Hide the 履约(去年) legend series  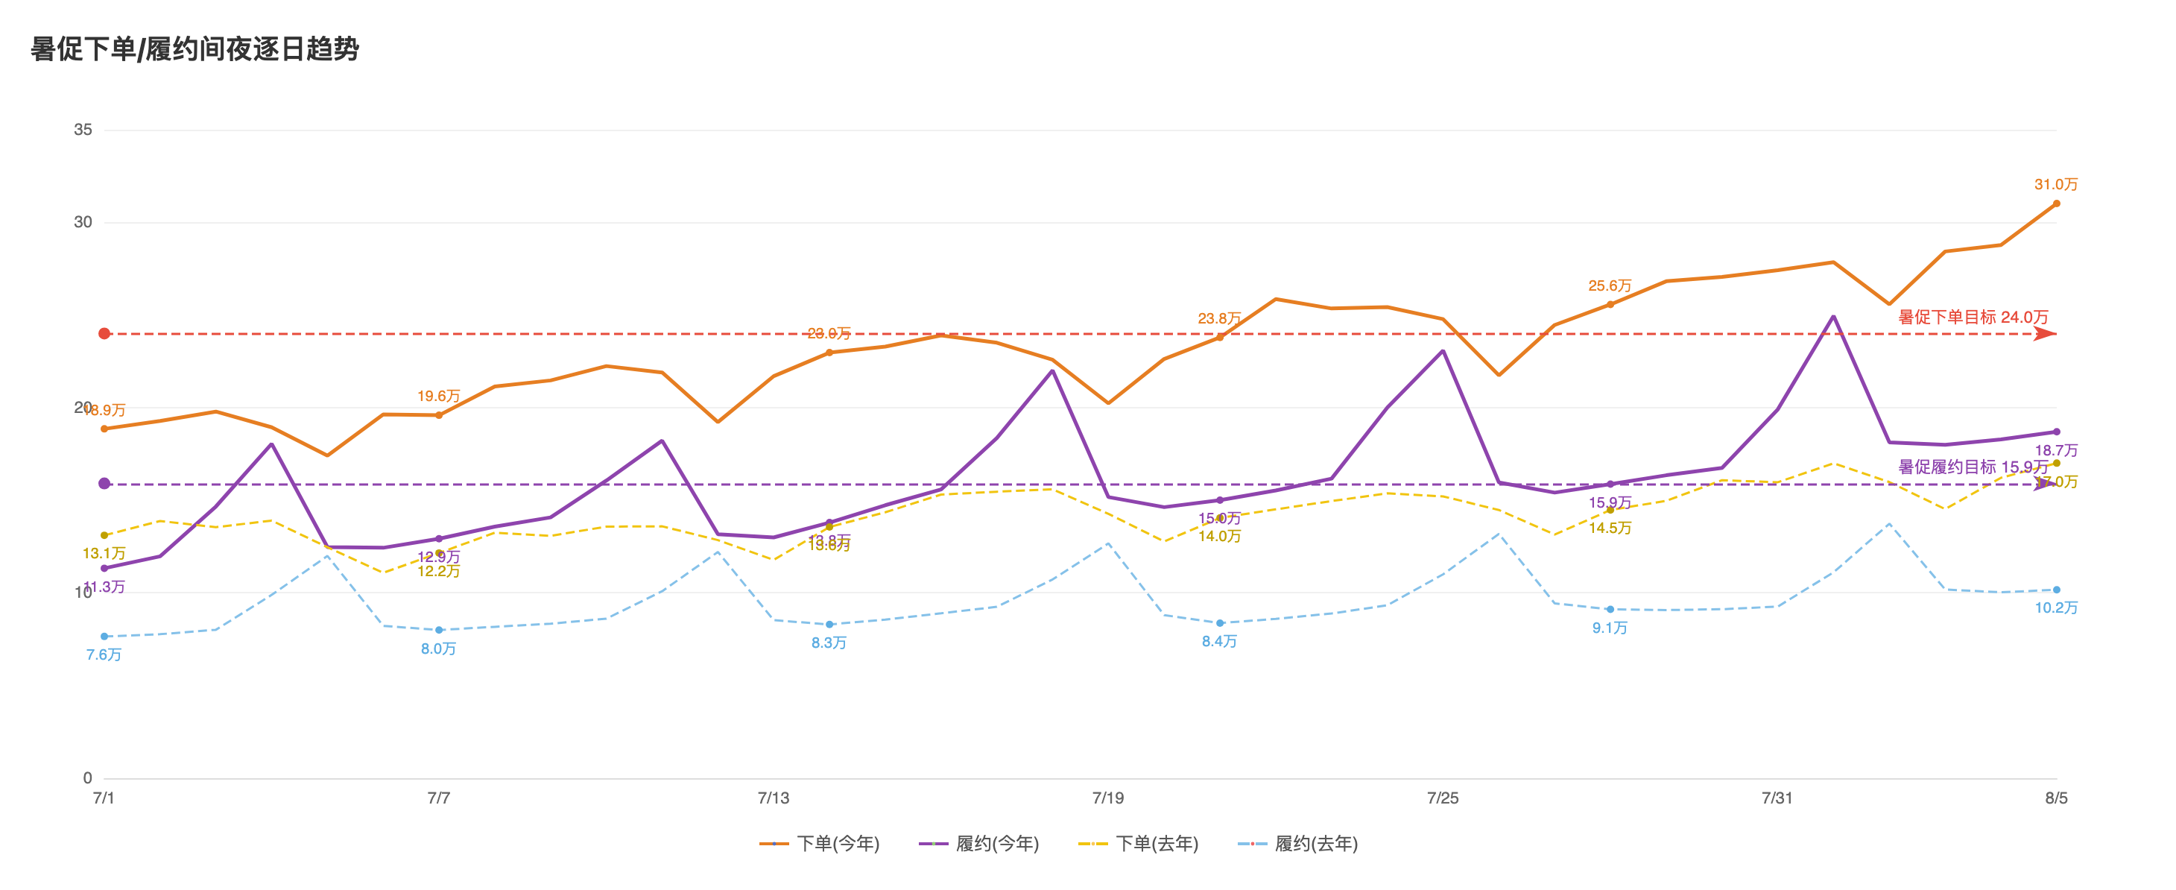tap(1297, 844)
